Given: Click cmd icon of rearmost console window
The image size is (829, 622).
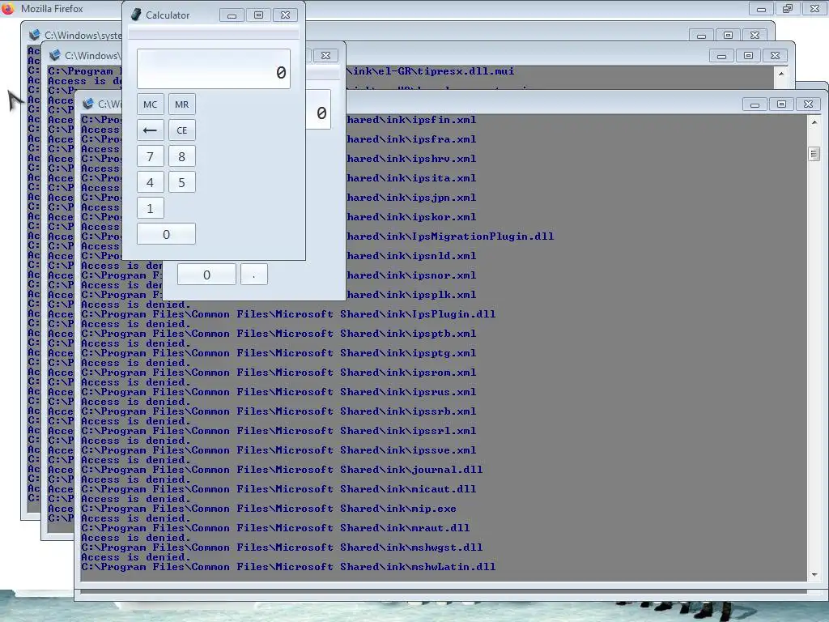Looking at the screenshot, I should point(34,35).
